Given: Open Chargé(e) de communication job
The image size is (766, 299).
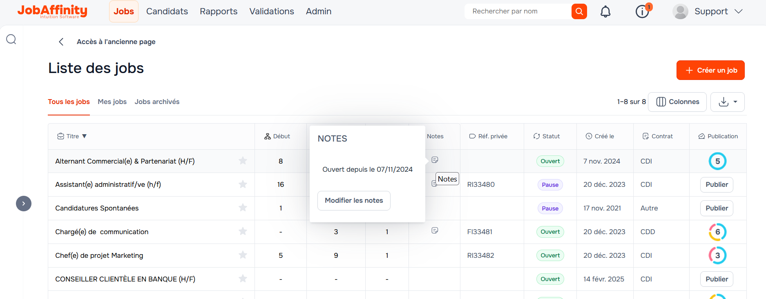Looking at the screenshot, I should [x=102, y=232].
